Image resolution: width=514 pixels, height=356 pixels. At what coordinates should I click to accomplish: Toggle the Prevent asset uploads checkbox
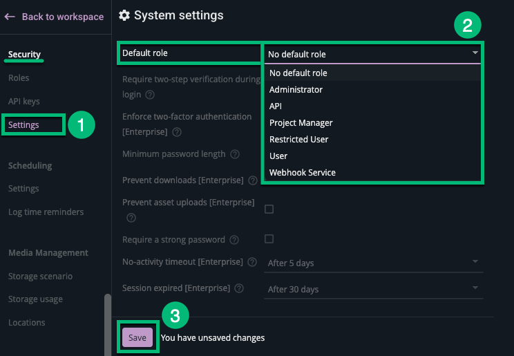click(x=269, y=209)
